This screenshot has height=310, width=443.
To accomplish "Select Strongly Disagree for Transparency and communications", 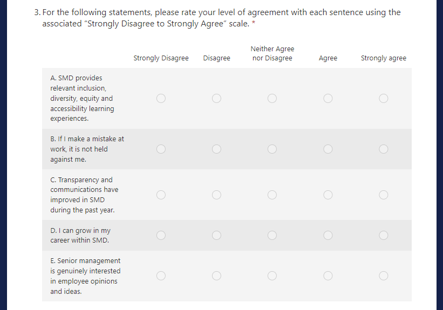I will pyautogui.click(x=161, y=195).
